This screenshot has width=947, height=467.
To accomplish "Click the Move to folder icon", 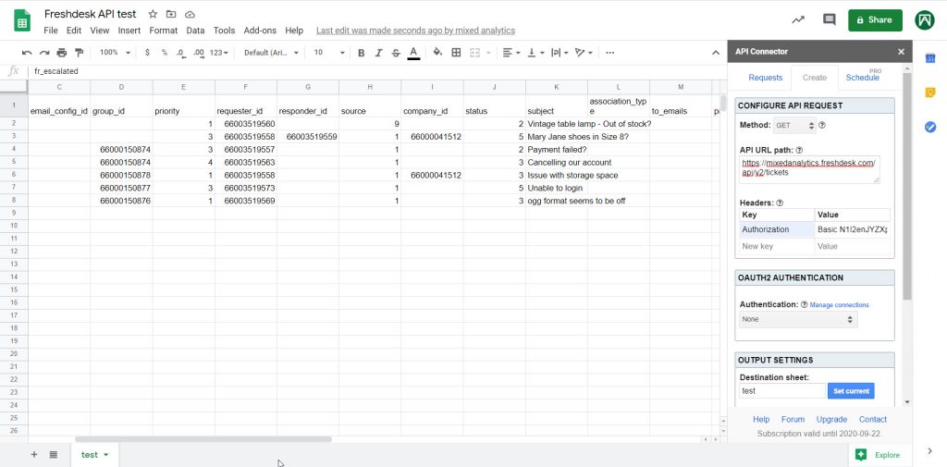I will [x=171, y=14].
